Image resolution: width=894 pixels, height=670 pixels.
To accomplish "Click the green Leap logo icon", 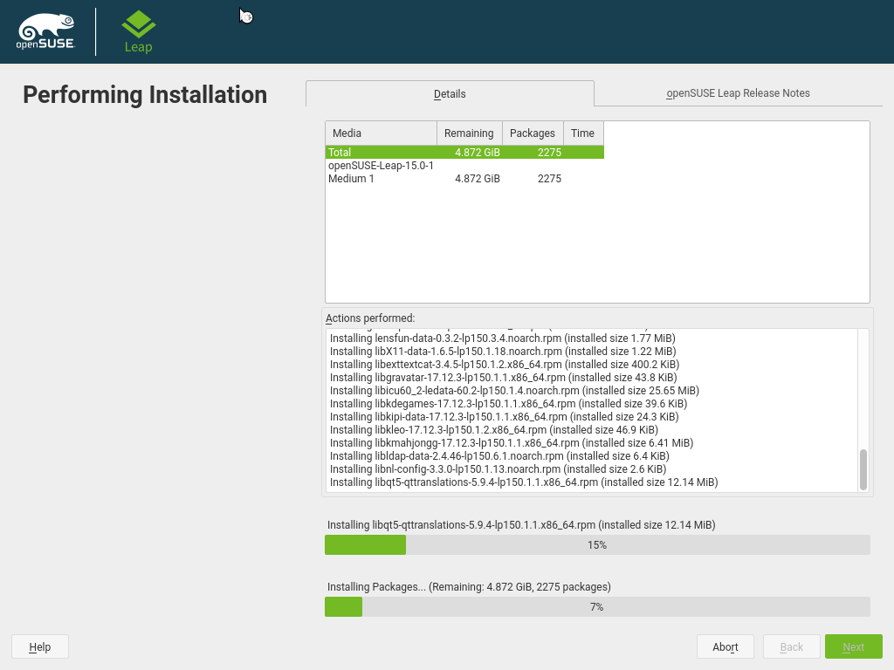I will [x=138, y=26].
